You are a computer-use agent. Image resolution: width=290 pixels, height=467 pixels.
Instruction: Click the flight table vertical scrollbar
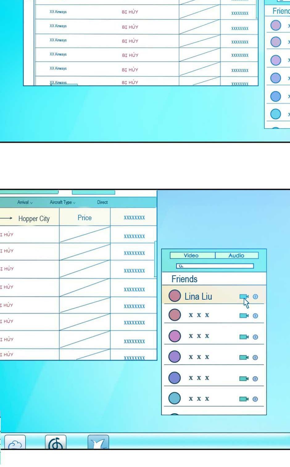(155, 259)
